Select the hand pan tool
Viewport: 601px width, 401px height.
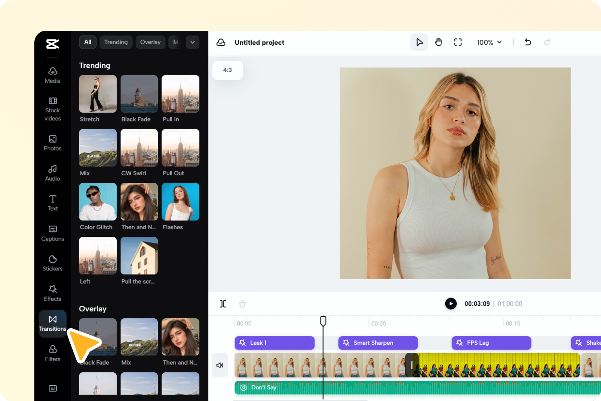pos(438,42)
